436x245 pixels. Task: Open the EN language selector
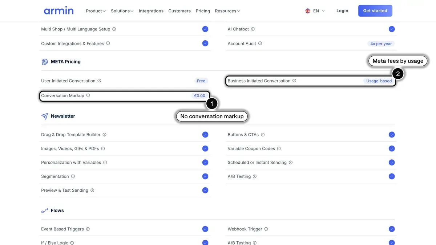(x=315, y=11)
